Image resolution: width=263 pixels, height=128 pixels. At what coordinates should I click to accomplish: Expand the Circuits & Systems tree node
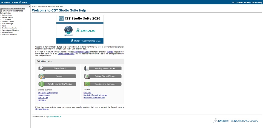coord(1,22)
